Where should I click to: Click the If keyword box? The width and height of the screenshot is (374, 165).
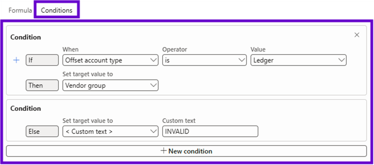pyautogui.click(x=42, y=60)
